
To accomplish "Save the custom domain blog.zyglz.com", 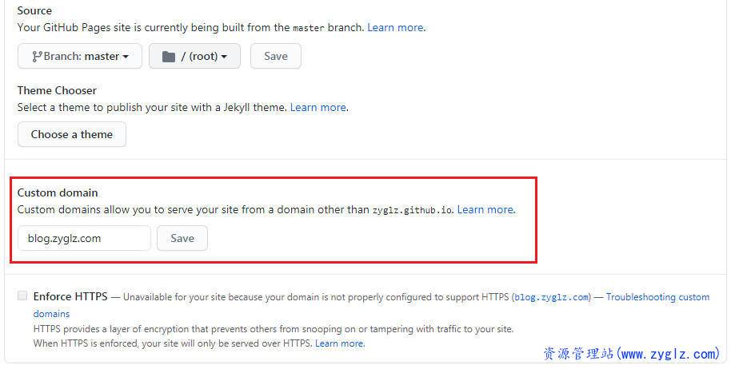I will [182, 238].
